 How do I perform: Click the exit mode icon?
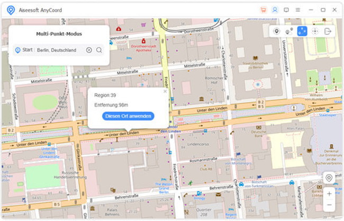[x=328, y=32]
